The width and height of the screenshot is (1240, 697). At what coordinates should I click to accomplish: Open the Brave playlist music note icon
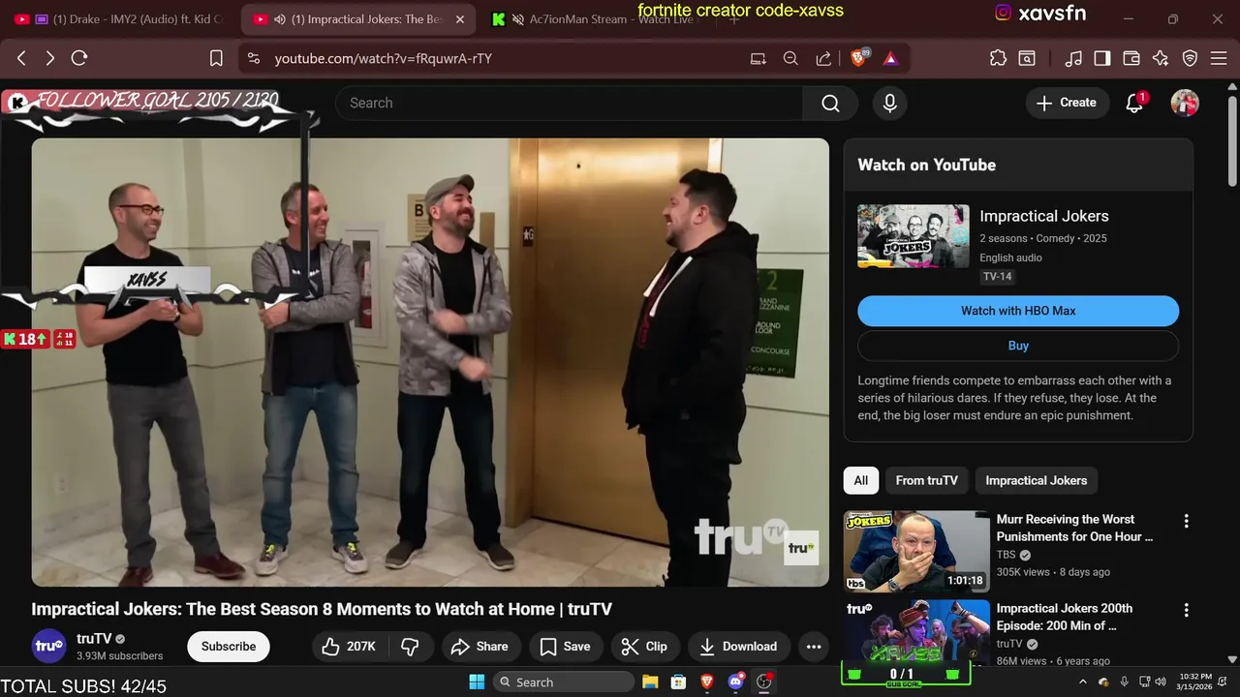click(x=1072, y=58)
